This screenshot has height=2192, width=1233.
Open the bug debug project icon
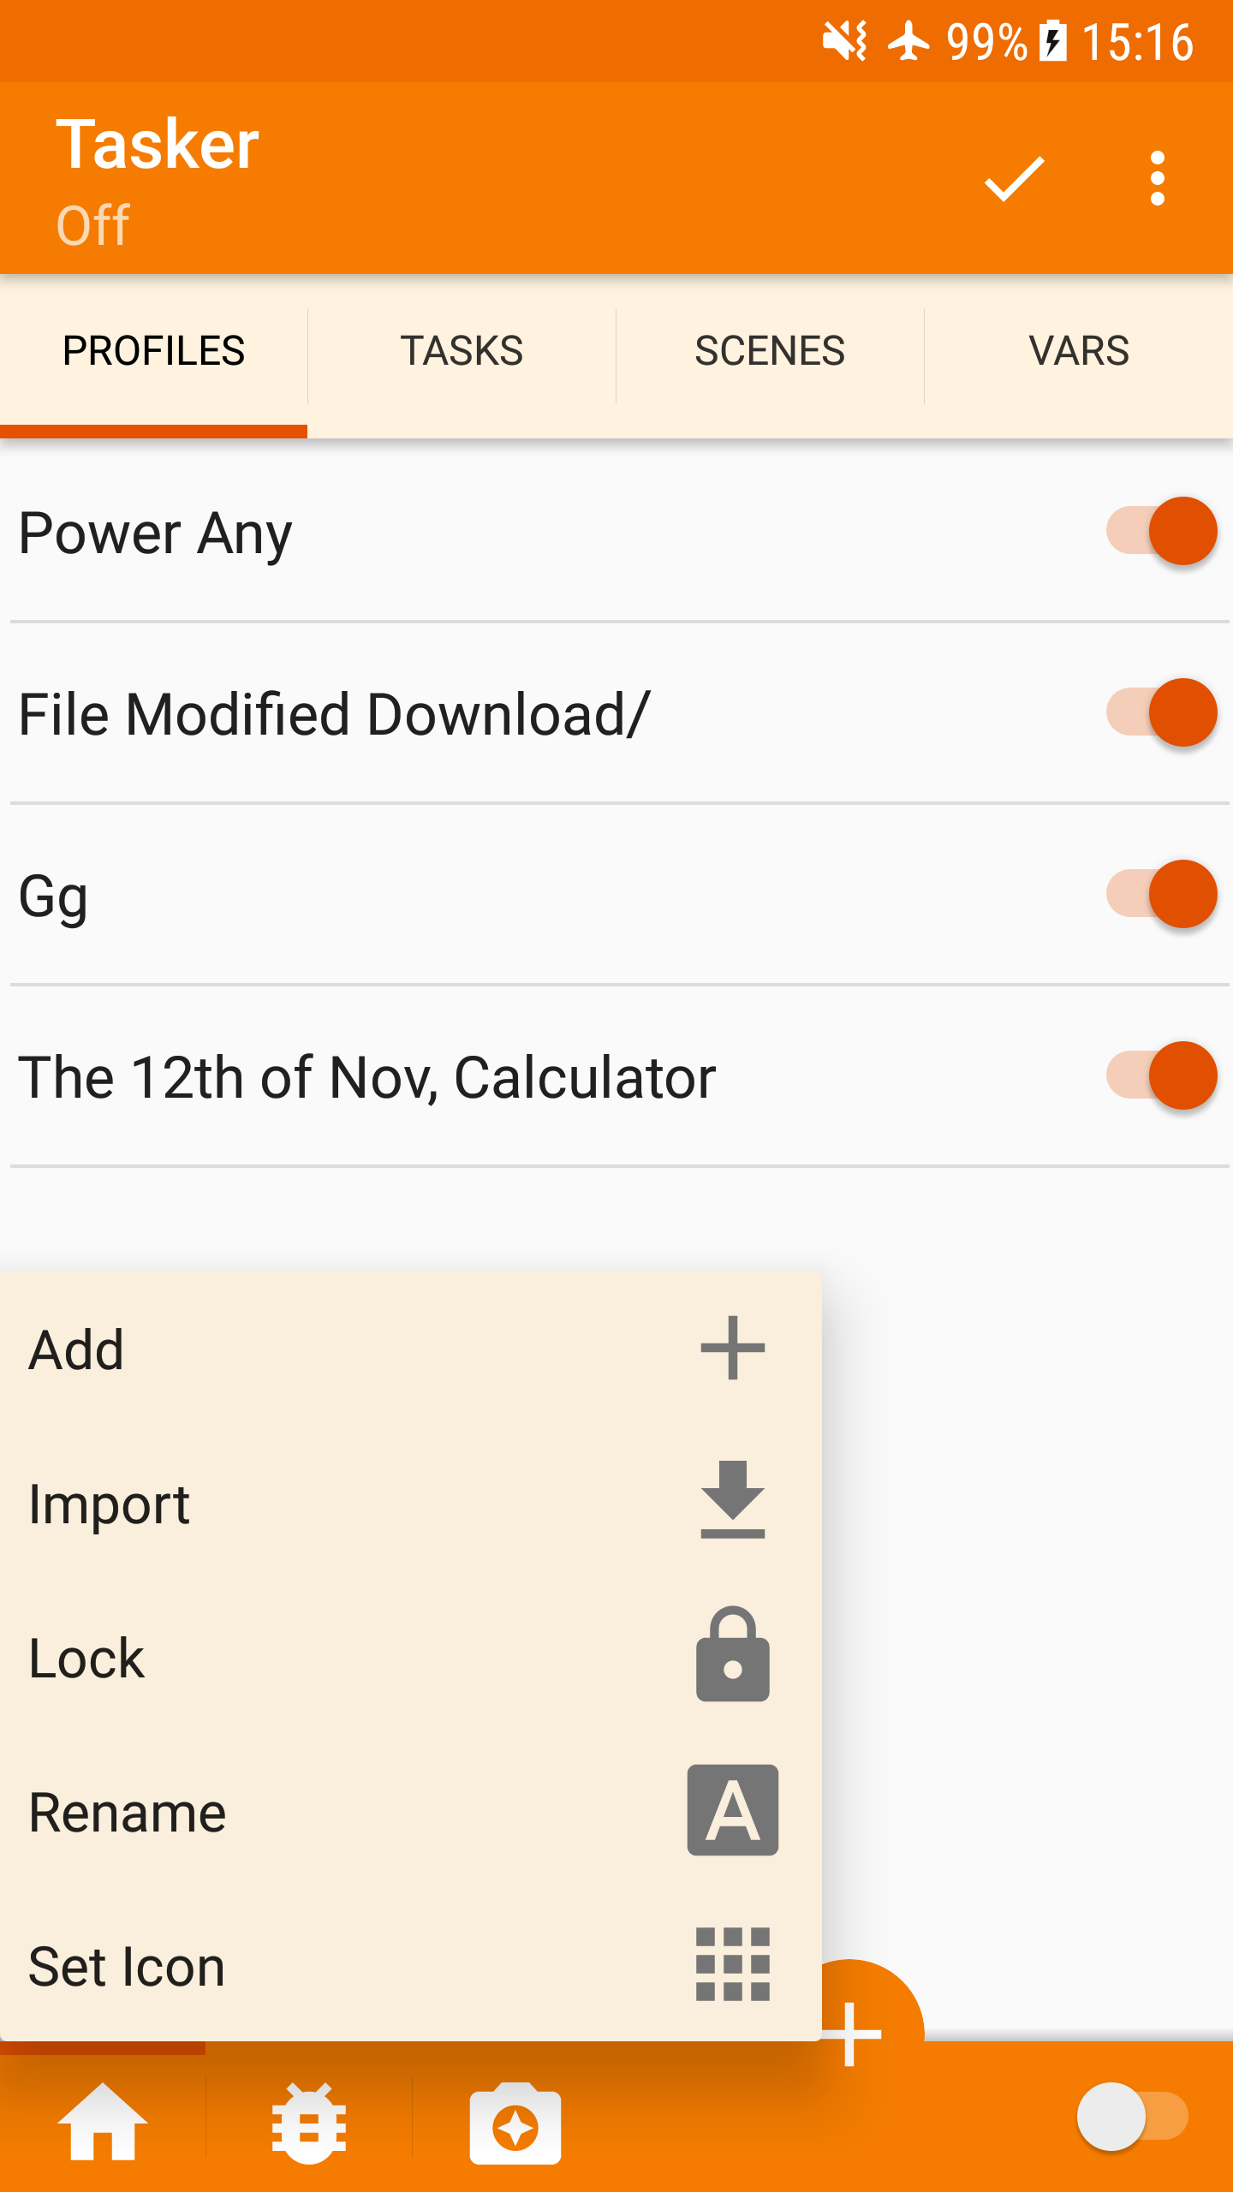[x=309, y=2123]
